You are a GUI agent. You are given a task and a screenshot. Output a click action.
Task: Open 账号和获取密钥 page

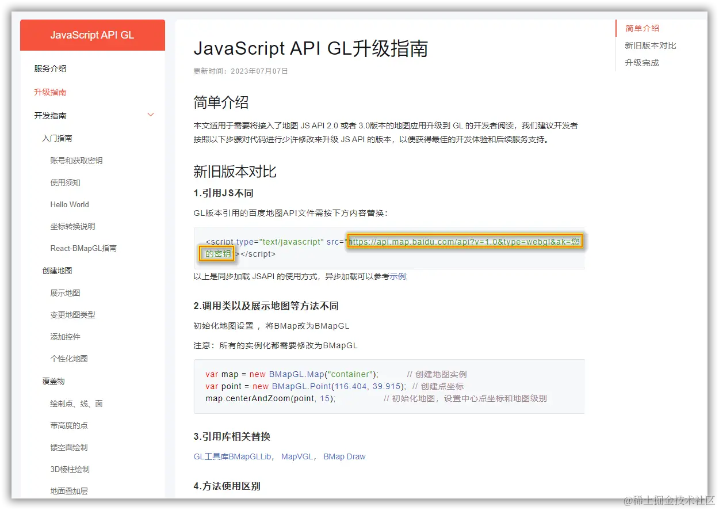point(77,161)
